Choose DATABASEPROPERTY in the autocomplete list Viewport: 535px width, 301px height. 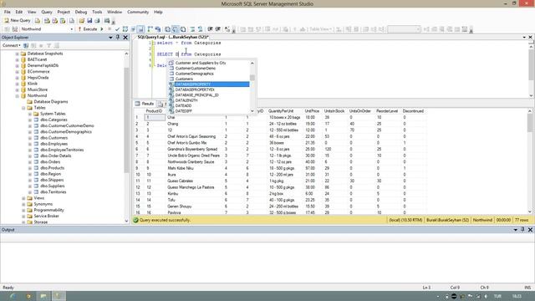(209, 84)
